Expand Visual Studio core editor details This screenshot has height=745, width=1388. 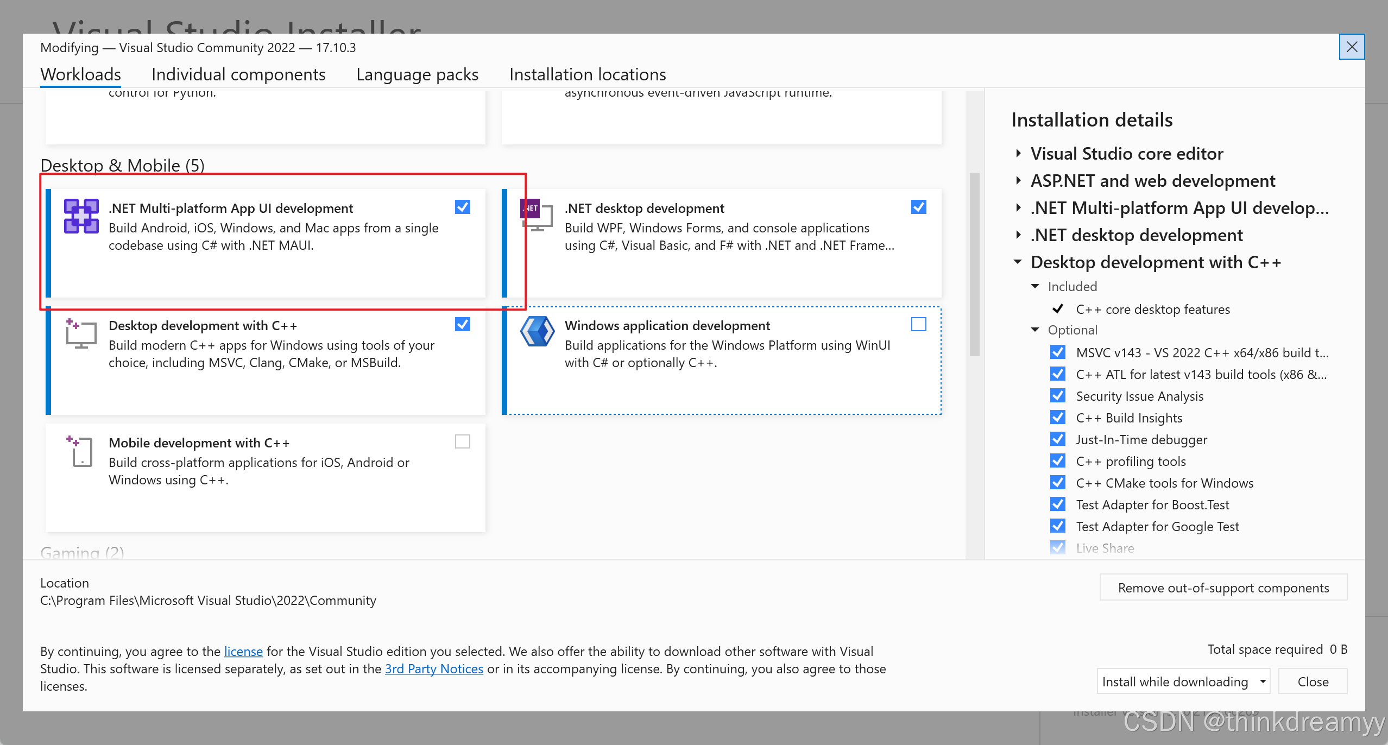click(1018, 154)
